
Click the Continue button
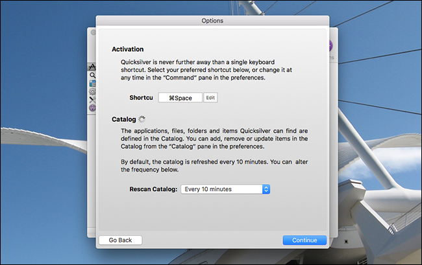pyautogui.click(x=304, y=240)
